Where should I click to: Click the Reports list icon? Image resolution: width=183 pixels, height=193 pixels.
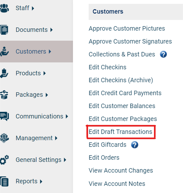pyautogui.click(x=4, y=181)
